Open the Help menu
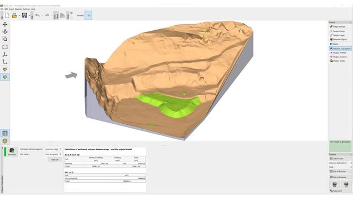The height and width of the screenshot is (198, 353). click(x=33, y=9)
